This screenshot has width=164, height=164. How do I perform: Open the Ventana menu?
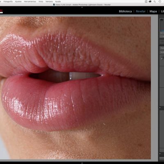tap(49, 2)
